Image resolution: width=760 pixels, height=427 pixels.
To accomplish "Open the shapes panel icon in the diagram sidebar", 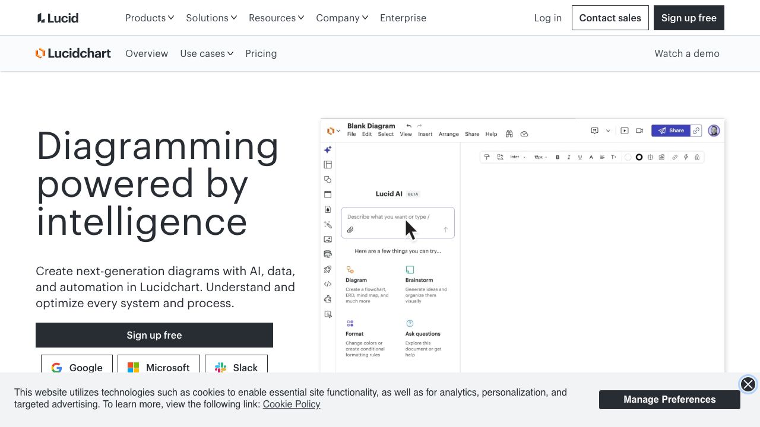I will tap(328, 180).
